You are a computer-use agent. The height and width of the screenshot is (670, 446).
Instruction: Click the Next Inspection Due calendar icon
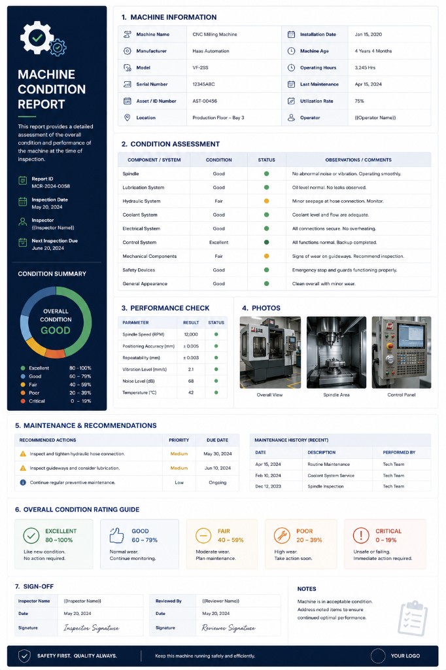click(23, 243)
